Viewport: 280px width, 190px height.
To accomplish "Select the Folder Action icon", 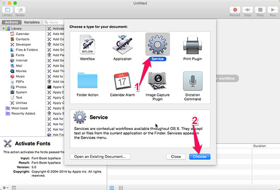I will coord(88,81).
